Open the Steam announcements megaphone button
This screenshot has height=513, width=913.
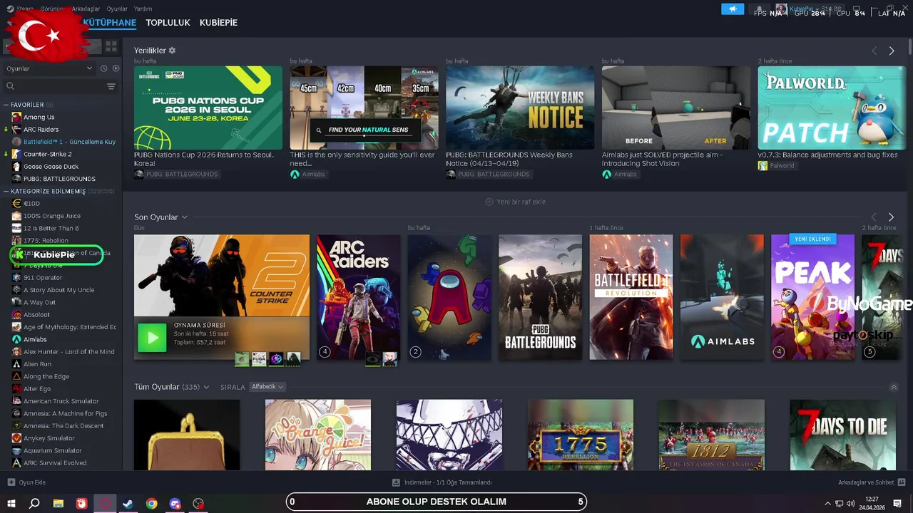pyautogui.click(x=733, y=9)
